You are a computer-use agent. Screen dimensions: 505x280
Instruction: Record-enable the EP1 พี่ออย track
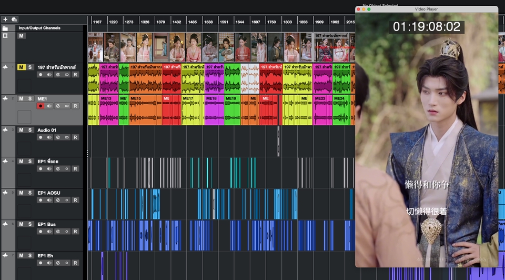(41, 169)
